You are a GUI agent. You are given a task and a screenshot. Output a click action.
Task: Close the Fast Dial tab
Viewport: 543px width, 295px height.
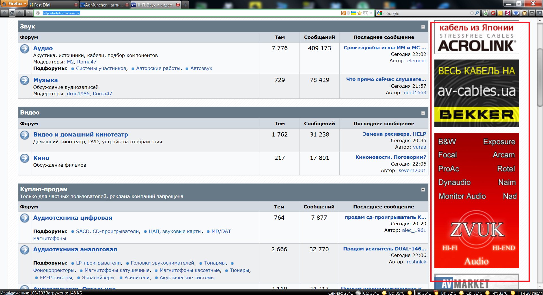[x=76, y=5]
